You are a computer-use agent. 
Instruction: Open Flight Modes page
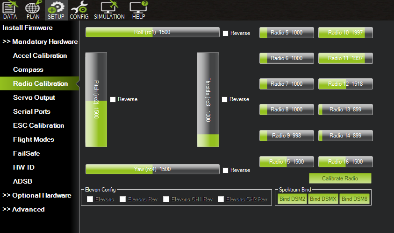pyautogui.click(x=34, y=139)
